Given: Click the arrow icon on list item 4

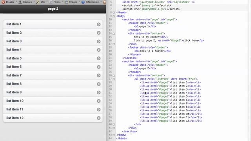Looking at the screenshot, I should coord(98,50).
